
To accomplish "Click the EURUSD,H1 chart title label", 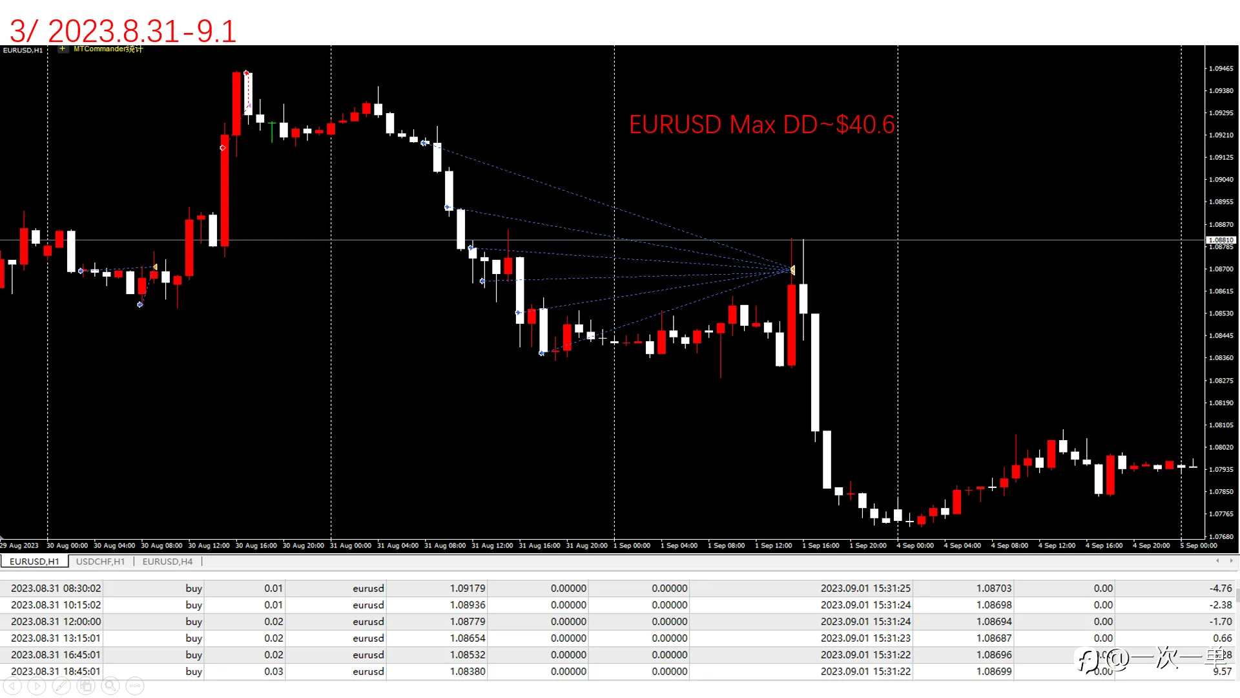I will pos(23,50).
